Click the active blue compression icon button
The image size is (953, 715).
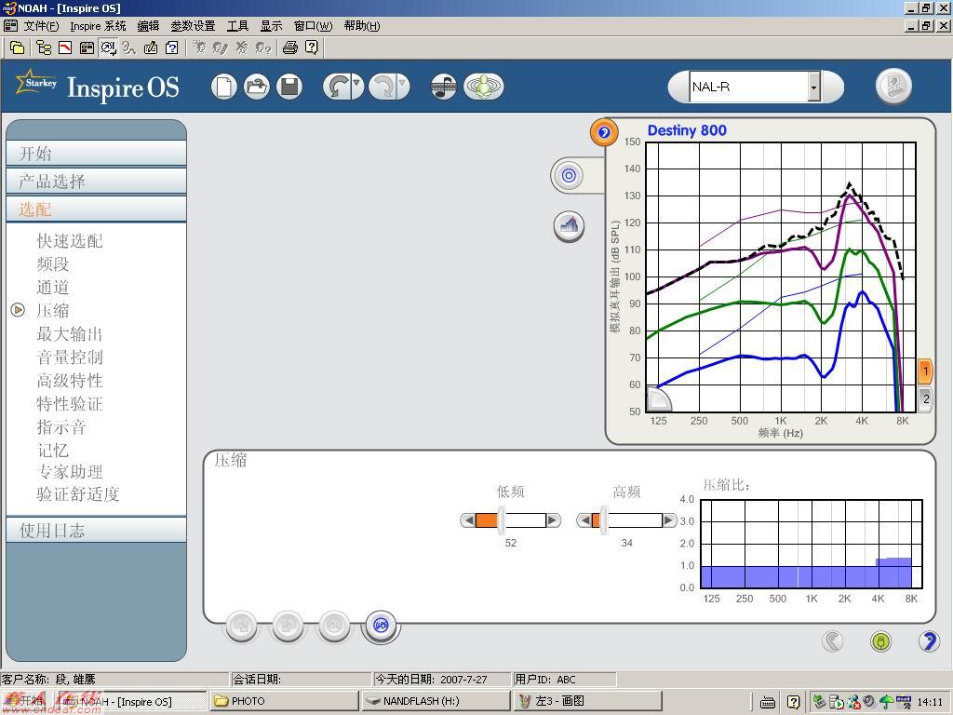click(381, 625)
